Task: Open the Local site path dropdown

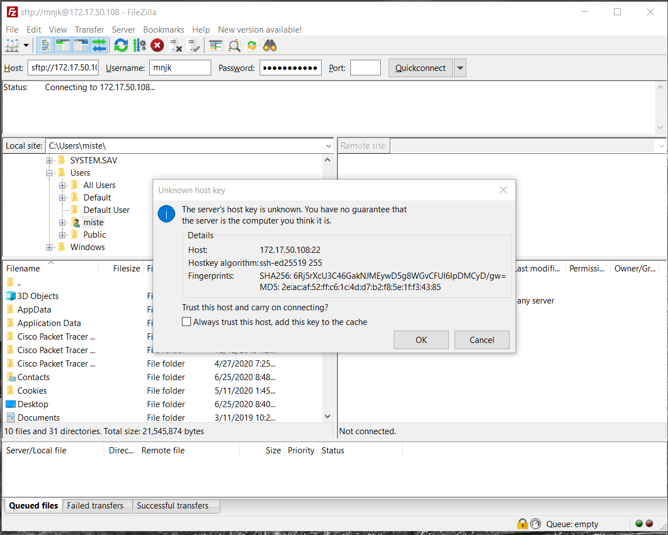Action: [x=328, y=146]
